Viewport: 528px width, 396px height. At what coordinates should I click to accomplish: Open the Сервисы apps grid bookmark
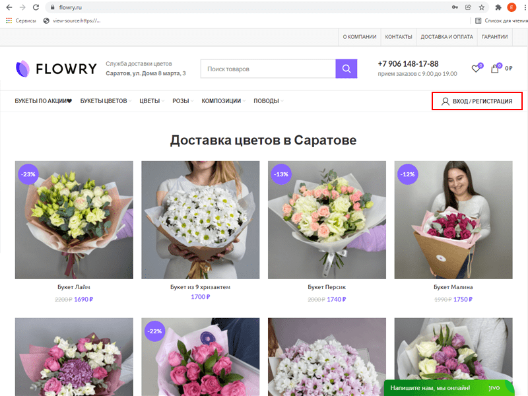click(20, 20)
